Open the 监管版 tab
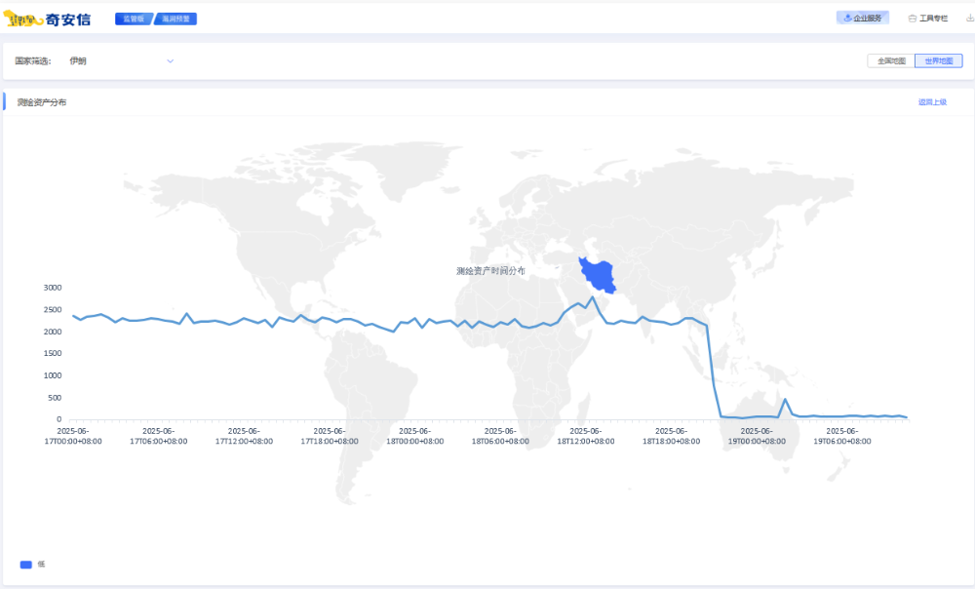Image resolution: width=975 pixels, height=589 pixels. (x=134, y=19)
